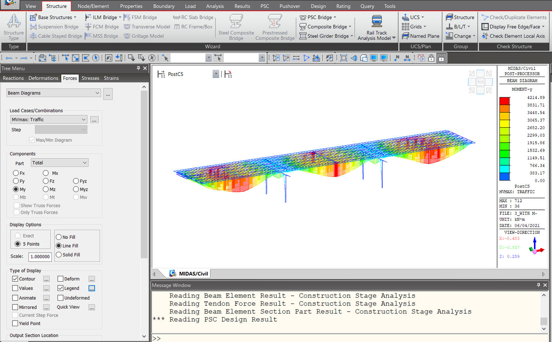This screenshot has width=552, height=342.
Task: Open the Prestressed Composite Bridge wizard
Action: click(x=274, y=26)
